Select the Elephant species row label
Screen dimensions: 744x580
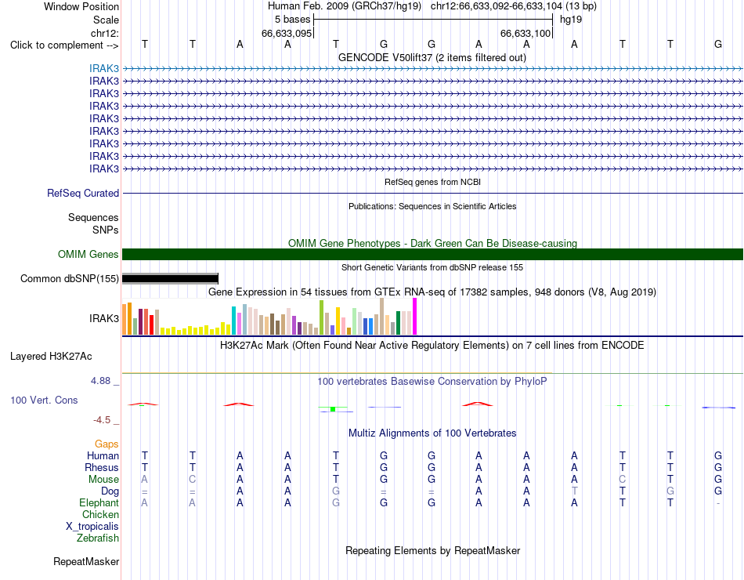(99, 503)
